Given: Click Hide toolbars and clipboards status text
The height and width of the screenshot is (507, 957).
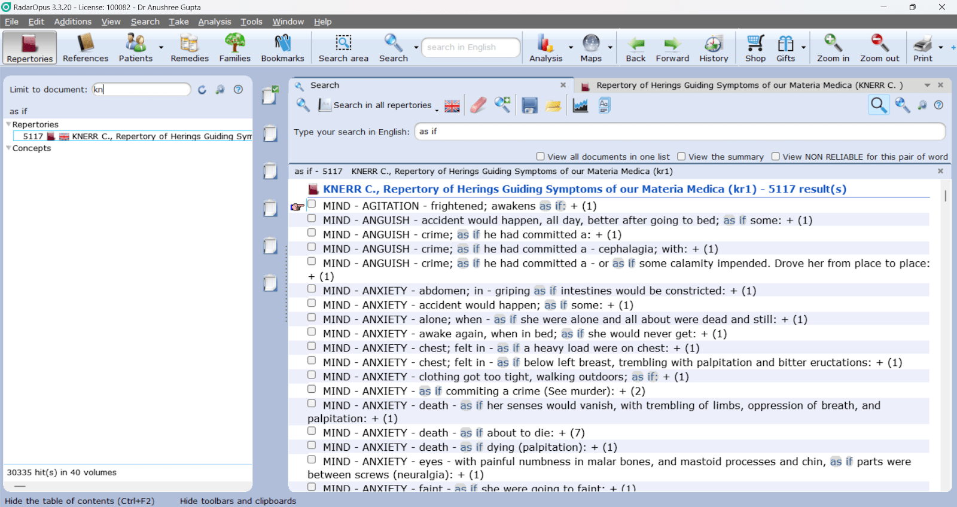Looking at the screenshot, I should 238,501.
